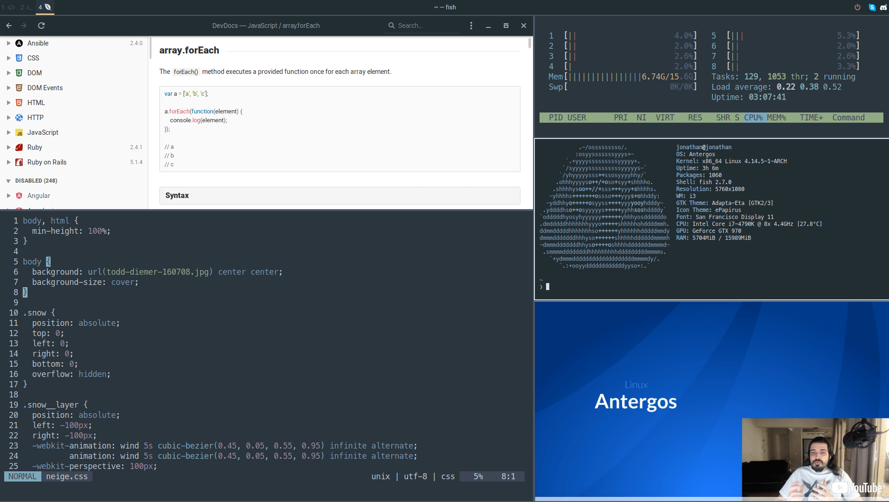Sort htop by the Command column
The width and height of the screenshot is (889, 502).
tap(849, 118)
